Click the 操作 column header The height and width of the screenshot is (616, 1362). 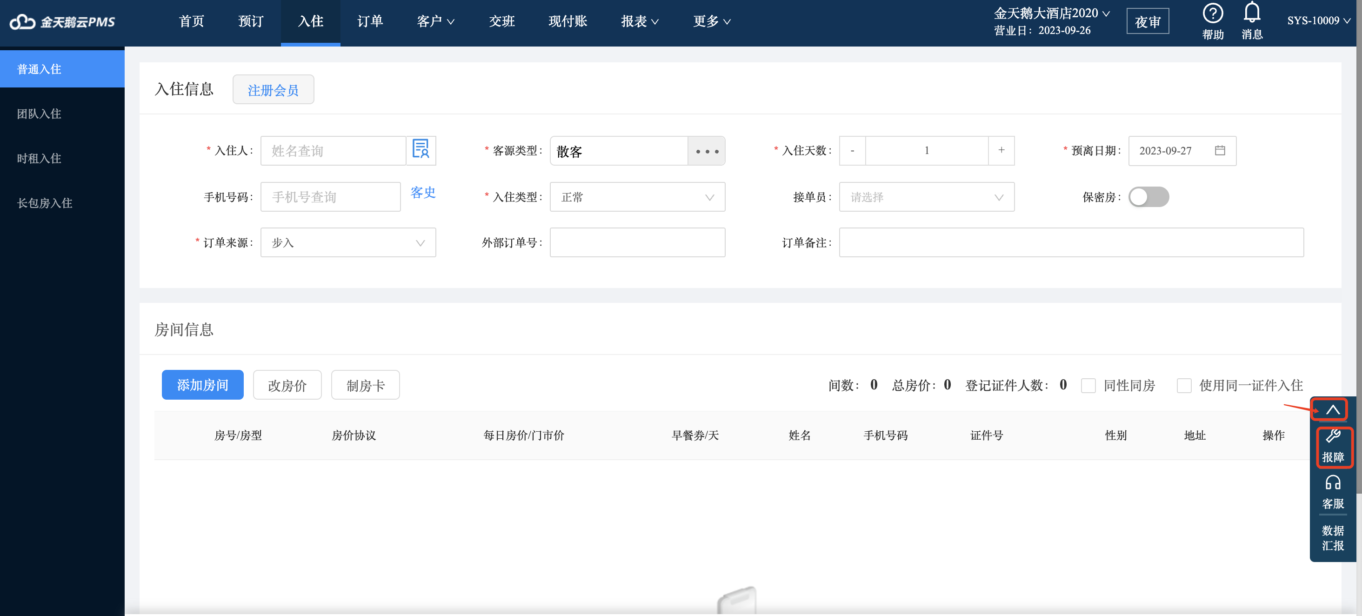1273,435
